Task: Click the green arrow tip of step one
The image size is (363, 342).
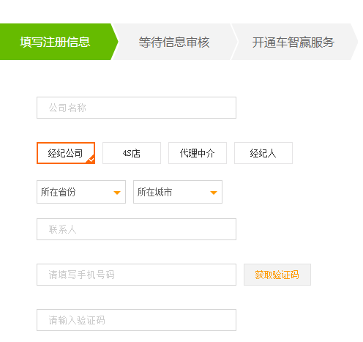Action: [115, 42]
